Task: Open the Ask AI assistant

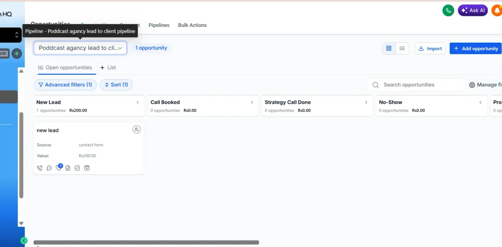Action: click(x=473, y=10)
